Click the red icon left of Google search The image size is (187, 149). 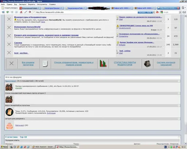(157, 12)
